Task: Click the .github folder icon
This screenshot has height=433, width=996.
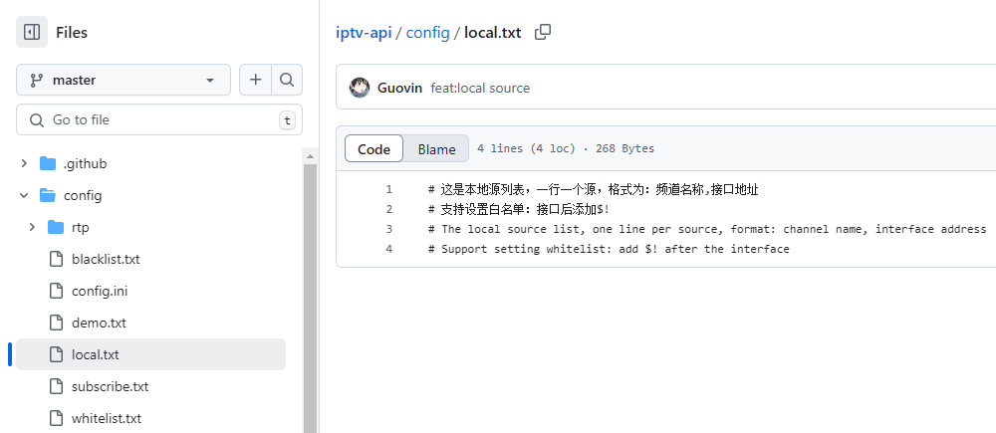Action: (x=48, y=163)
